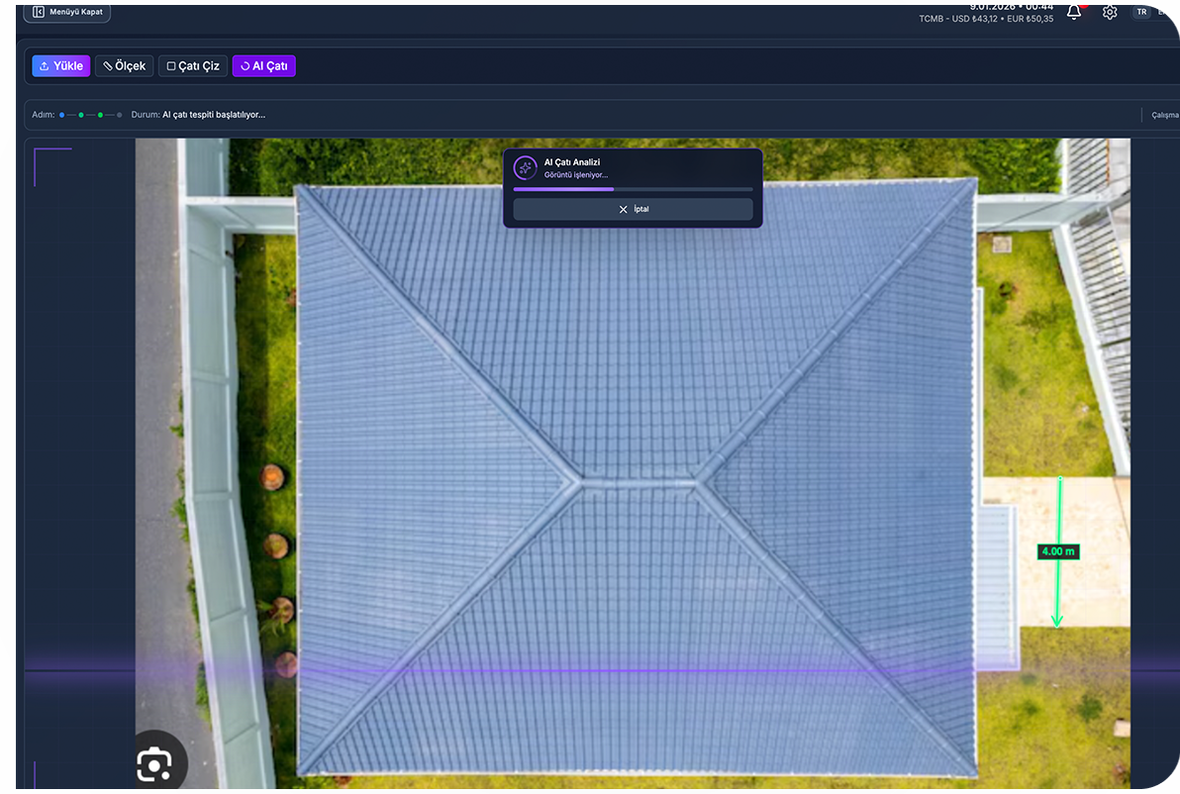
Task: Click the second green step indicator dot
Action: [x=81, y=115]
